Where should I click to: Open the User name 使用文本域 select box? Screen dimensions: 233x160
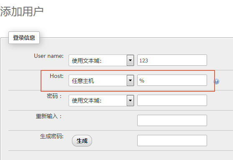101,60
